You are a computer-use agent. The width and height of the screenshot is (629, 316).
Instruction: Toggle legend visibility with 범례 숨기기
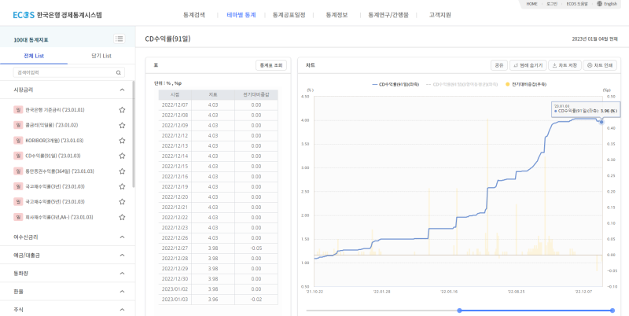coord(527,65)
